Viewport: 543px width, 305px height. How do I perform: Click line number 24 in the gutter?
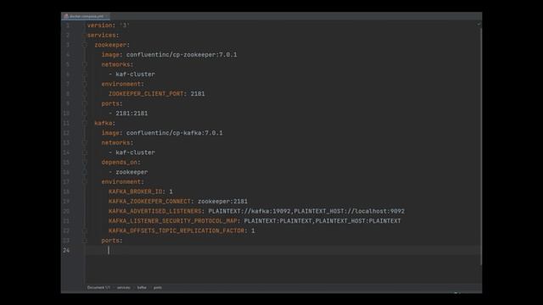tap(66, 250)
